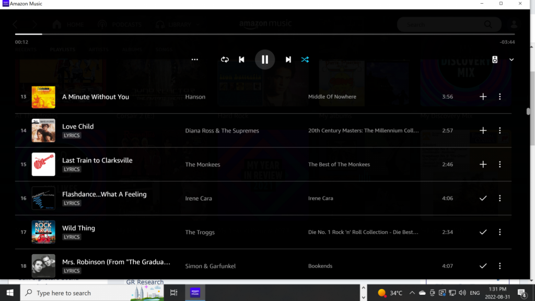Open options menu for Flashdance...What A Feeling
This screenshot has height=301, width=535.
click(500, 198)
